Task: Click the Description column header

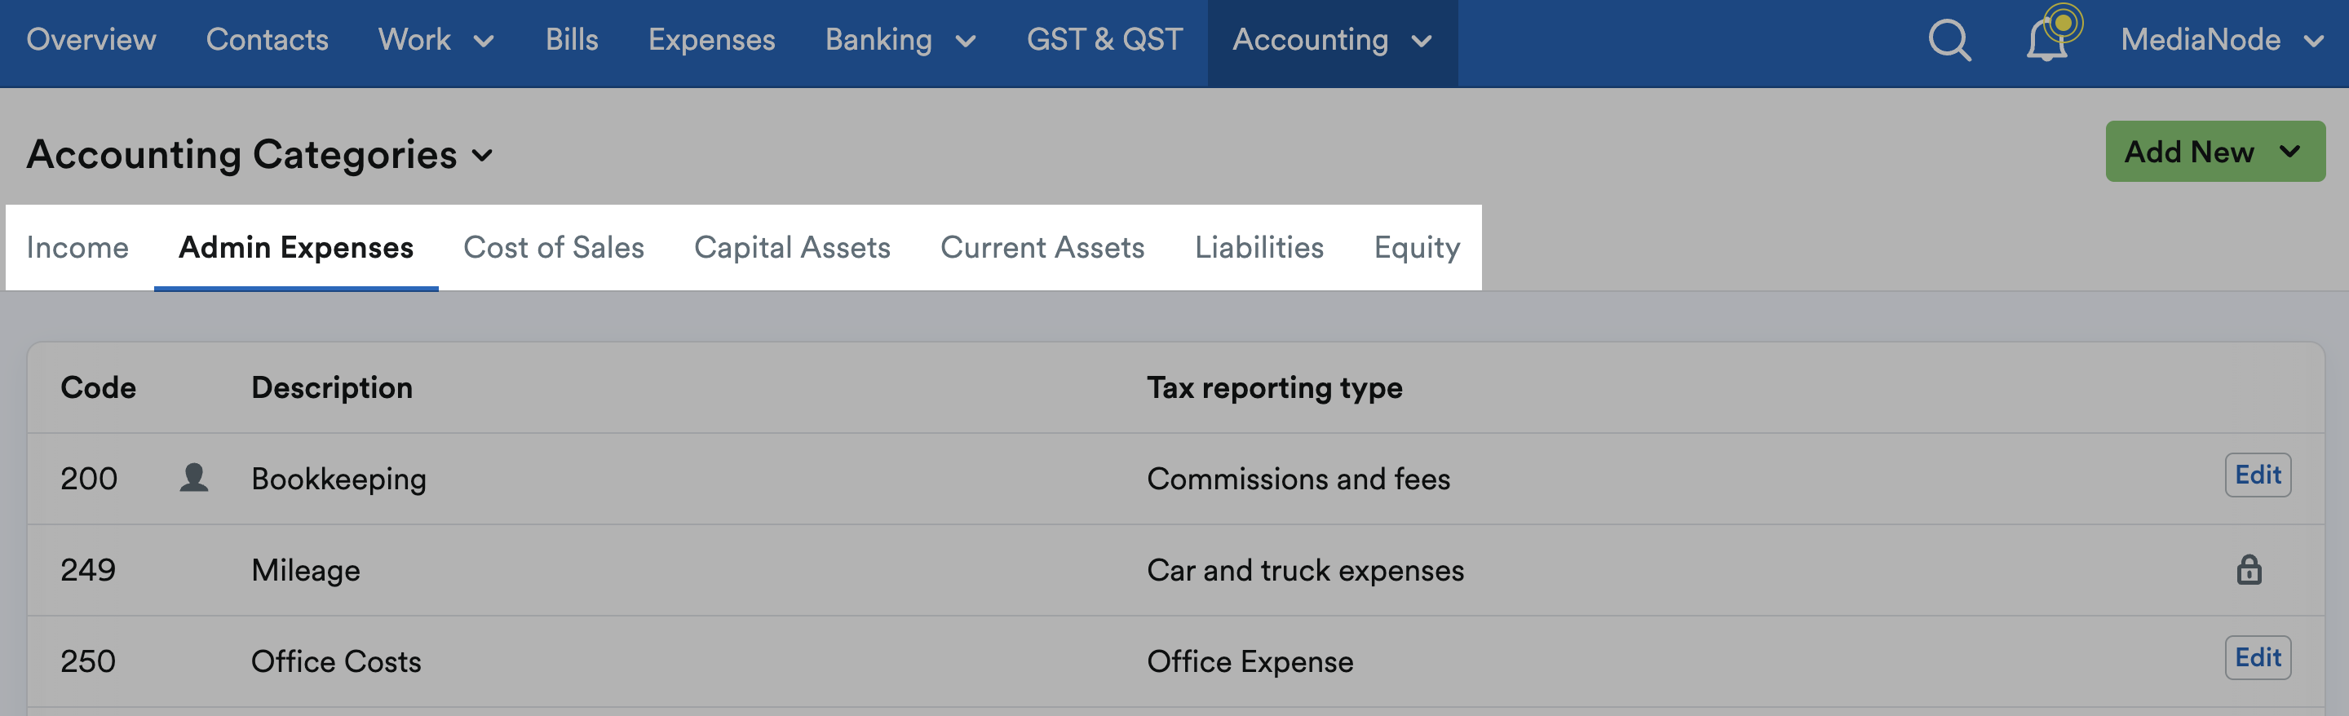Action: click(x=332, y=387)
